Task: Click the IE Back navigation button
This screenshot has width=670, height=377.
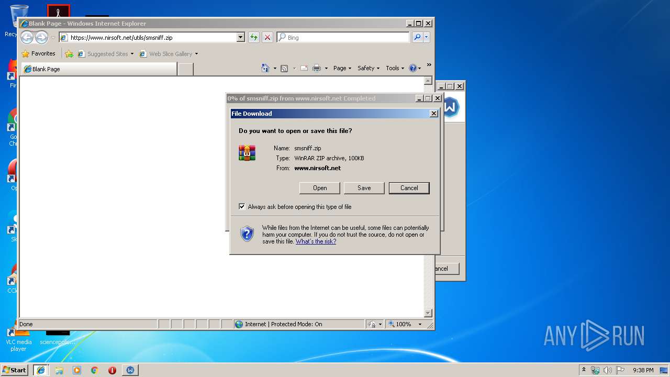Action: coord(27,37)
